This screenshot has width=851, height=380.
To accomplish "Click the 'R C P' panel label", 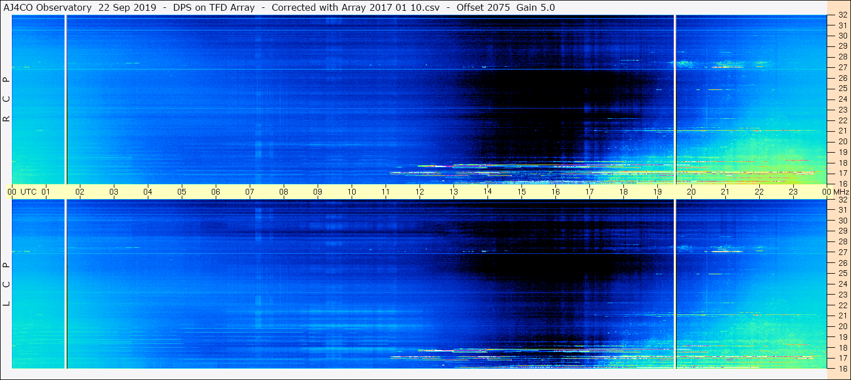I will pyautogui.click(x=7, y=99).
